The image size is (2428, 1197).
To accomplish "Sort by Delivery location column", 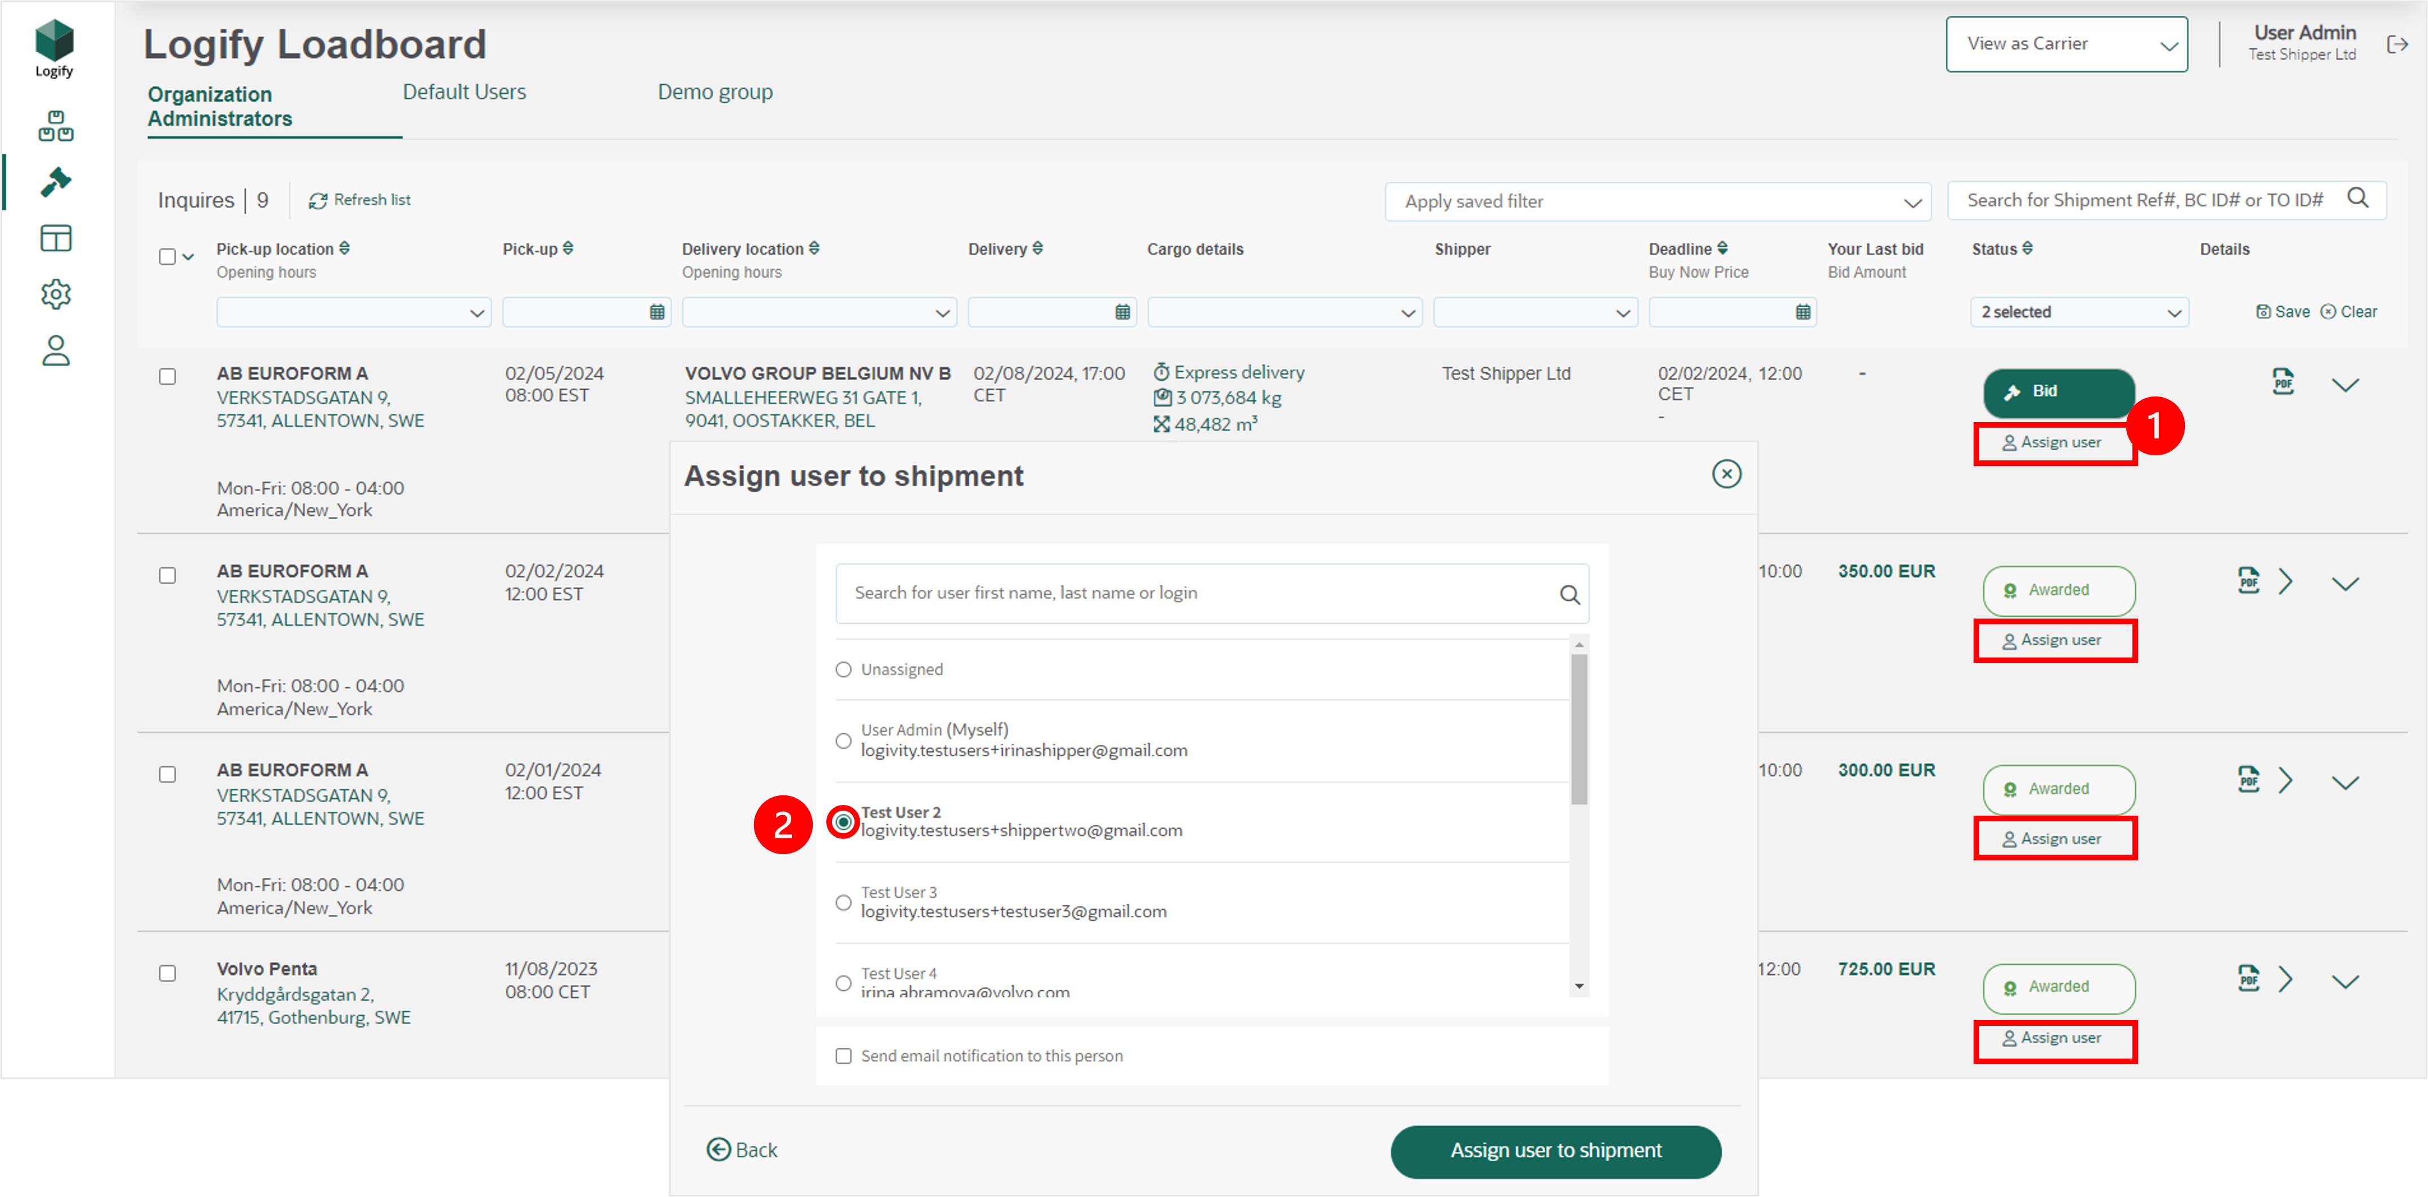I will click(814, 249).
